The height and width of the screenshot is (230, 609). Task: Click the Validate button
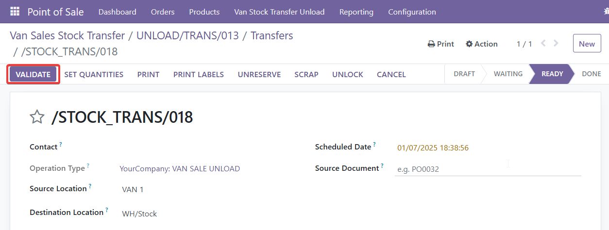pyautogui.click(x=33, y=74)
